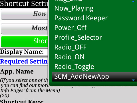Click the Required Settings blue heading
This screenshot has height=103, width=137.
24,62
